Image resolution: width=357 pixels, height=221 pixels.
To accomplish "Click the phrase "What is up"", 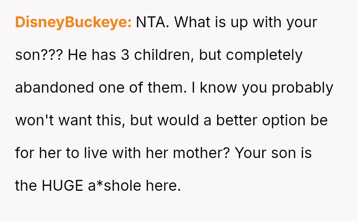I will (211, 22).
